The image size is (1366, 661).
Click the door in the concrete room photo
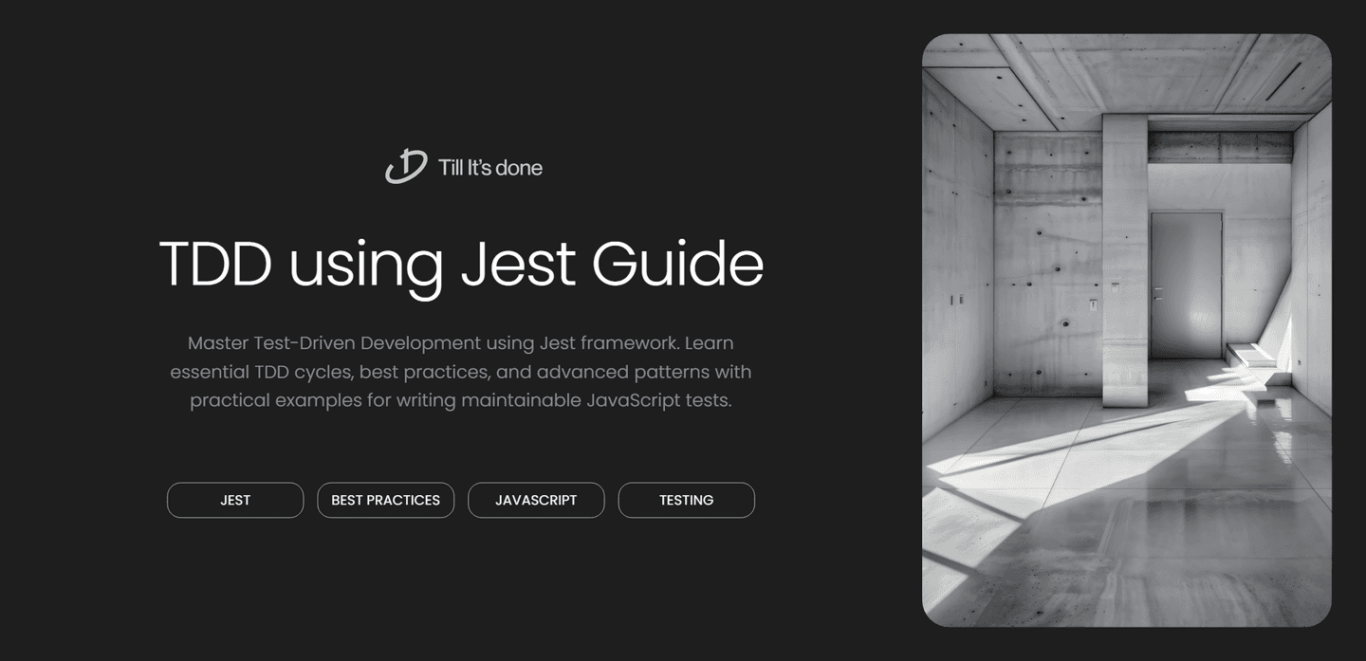pyautogui.click(x=1186, y=285)
